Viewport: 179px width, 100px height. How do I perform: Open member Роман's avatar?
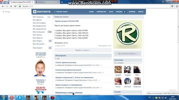(x=118, y=81)
